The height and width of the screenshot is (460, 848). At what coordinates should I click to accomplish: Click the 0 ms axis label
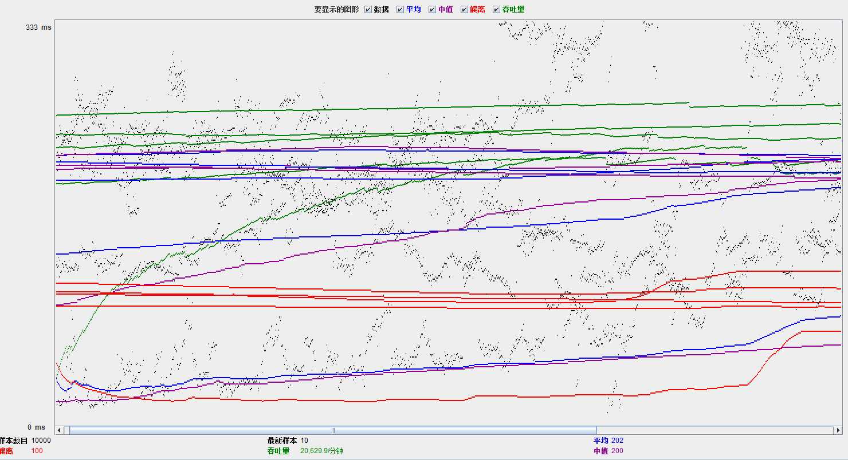pyautogui.click(x=36, y=427)
